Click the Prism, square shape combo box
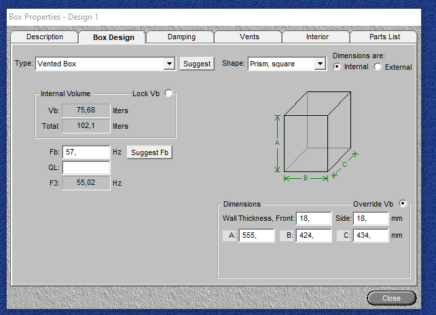Image resolution: width=436 pixels, height=315 pixels. click(x=287, y=64)
